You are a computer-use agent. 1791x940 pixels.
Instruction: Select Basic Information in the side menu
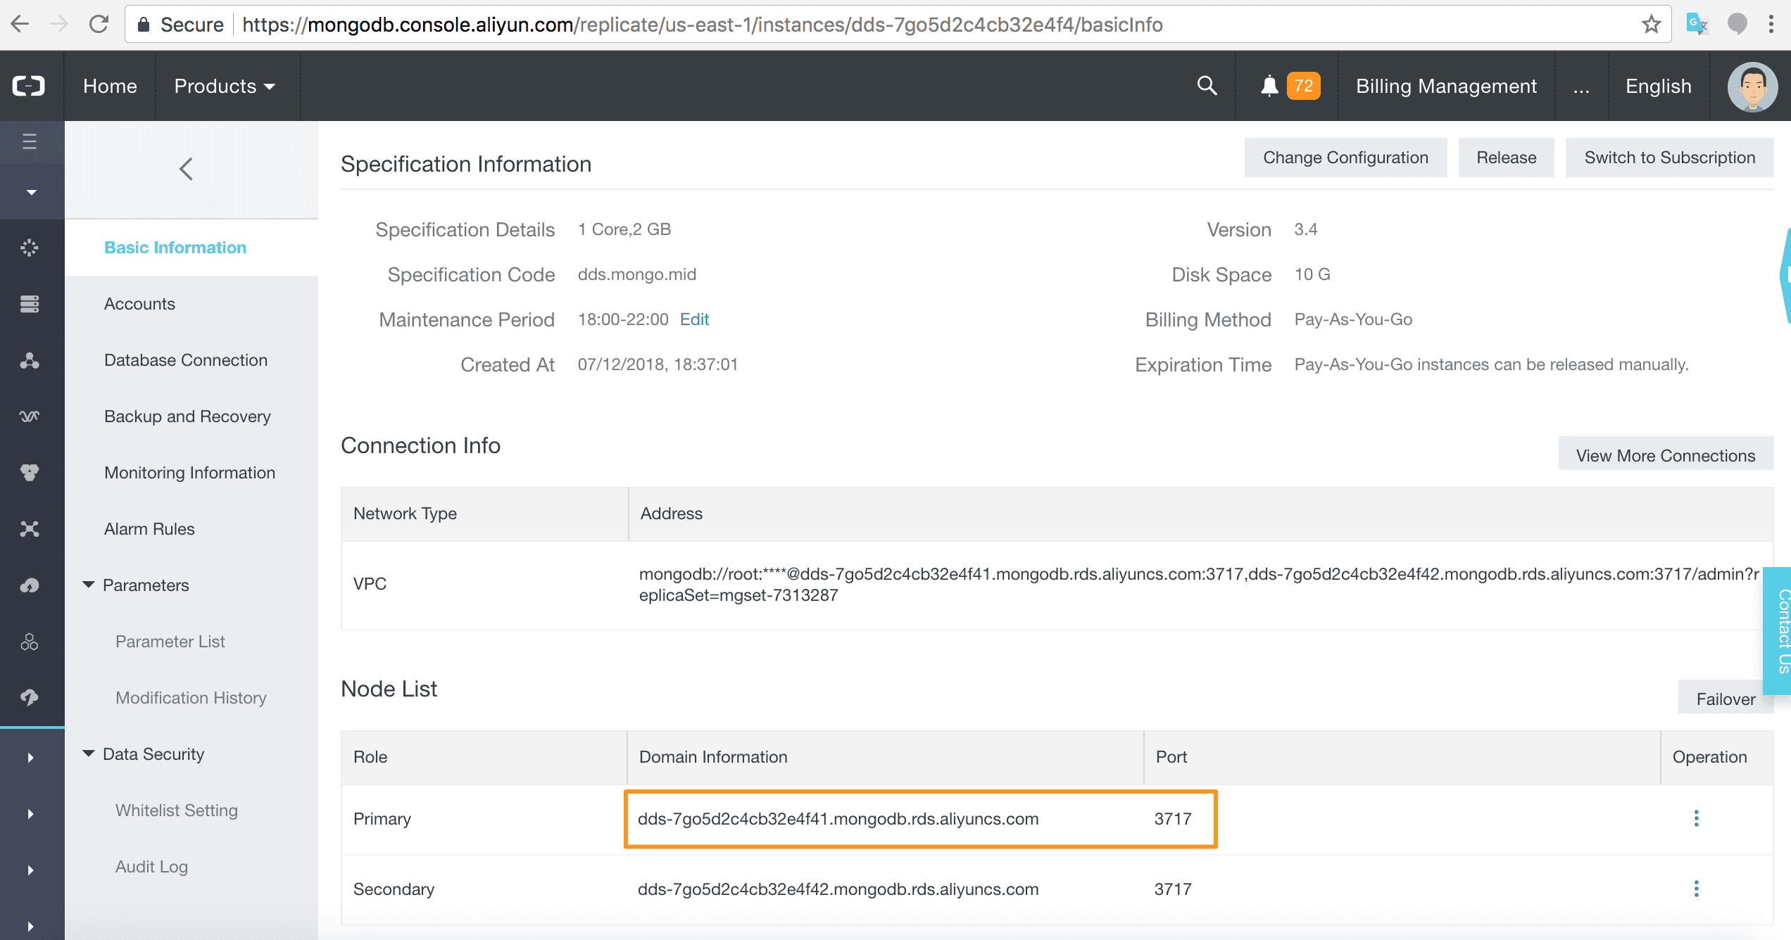[x=175, y=248]
